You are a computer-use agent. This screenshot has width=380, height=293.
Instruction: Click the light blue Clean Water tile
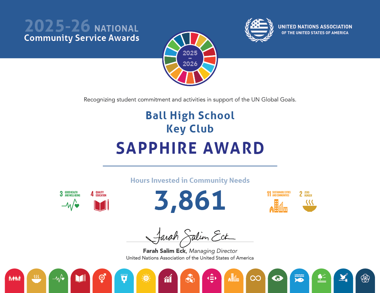click(x=124, y=281)
